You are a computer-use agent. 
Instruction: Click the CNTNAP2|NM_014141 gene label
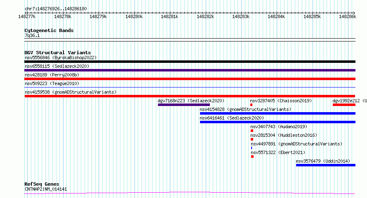click(46, 189)
